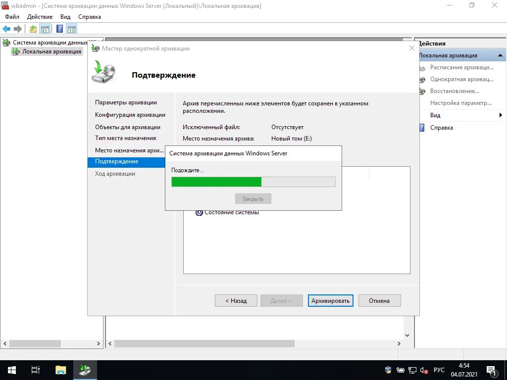Select the Ход архивации step
The image size is (507, 380).
tap(115, 174)
